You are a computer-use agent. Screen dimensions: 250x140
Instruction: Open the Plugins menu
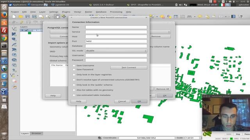click(66, 12)
